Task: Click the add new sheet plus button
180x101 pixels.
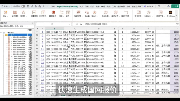Action: (x=89, y=95)
